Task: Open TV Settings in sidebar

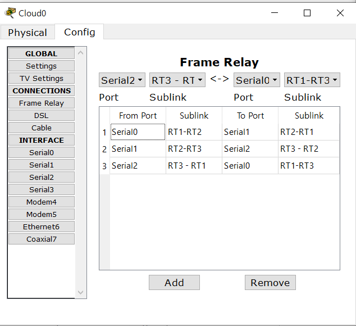Action: (x=42, y=79)
